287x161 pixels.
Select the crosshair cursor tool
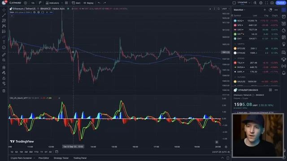click(x=4, y=10)
